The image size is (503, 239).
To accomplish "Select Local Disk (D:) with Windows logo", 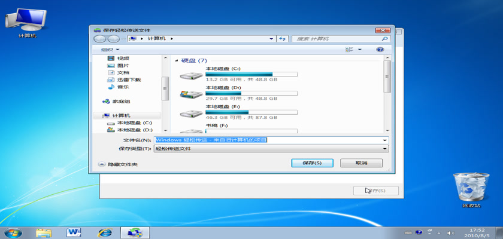I will click(x=192, y=94).
